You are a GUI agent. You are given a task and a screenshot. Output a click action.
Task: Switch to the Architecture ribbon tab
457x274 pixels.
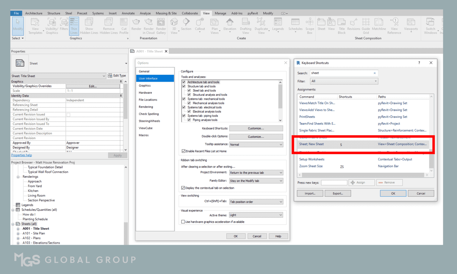(34, 13)
